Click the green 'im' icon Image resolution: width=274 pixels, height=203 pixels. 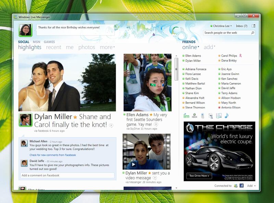(186, 116)
